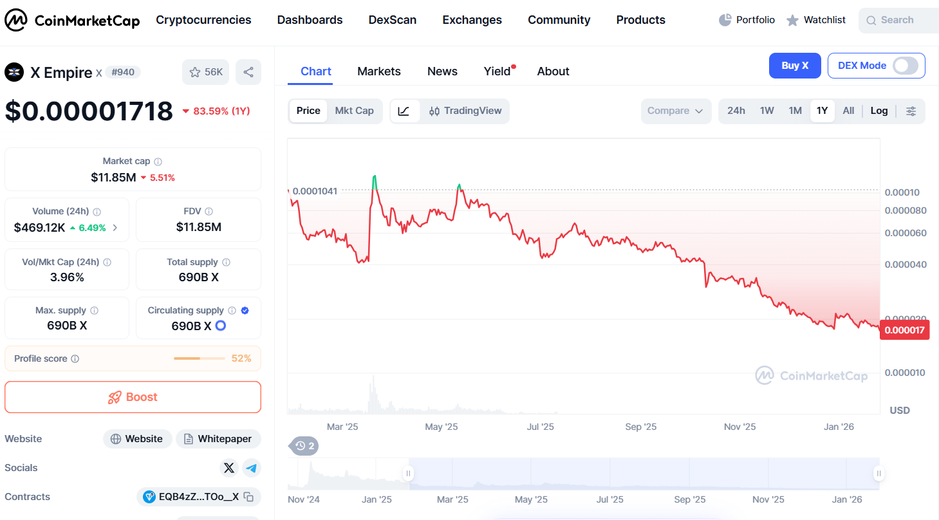Toggle Log scale on chart
939x520 pixels.
(x=879, y=111)
